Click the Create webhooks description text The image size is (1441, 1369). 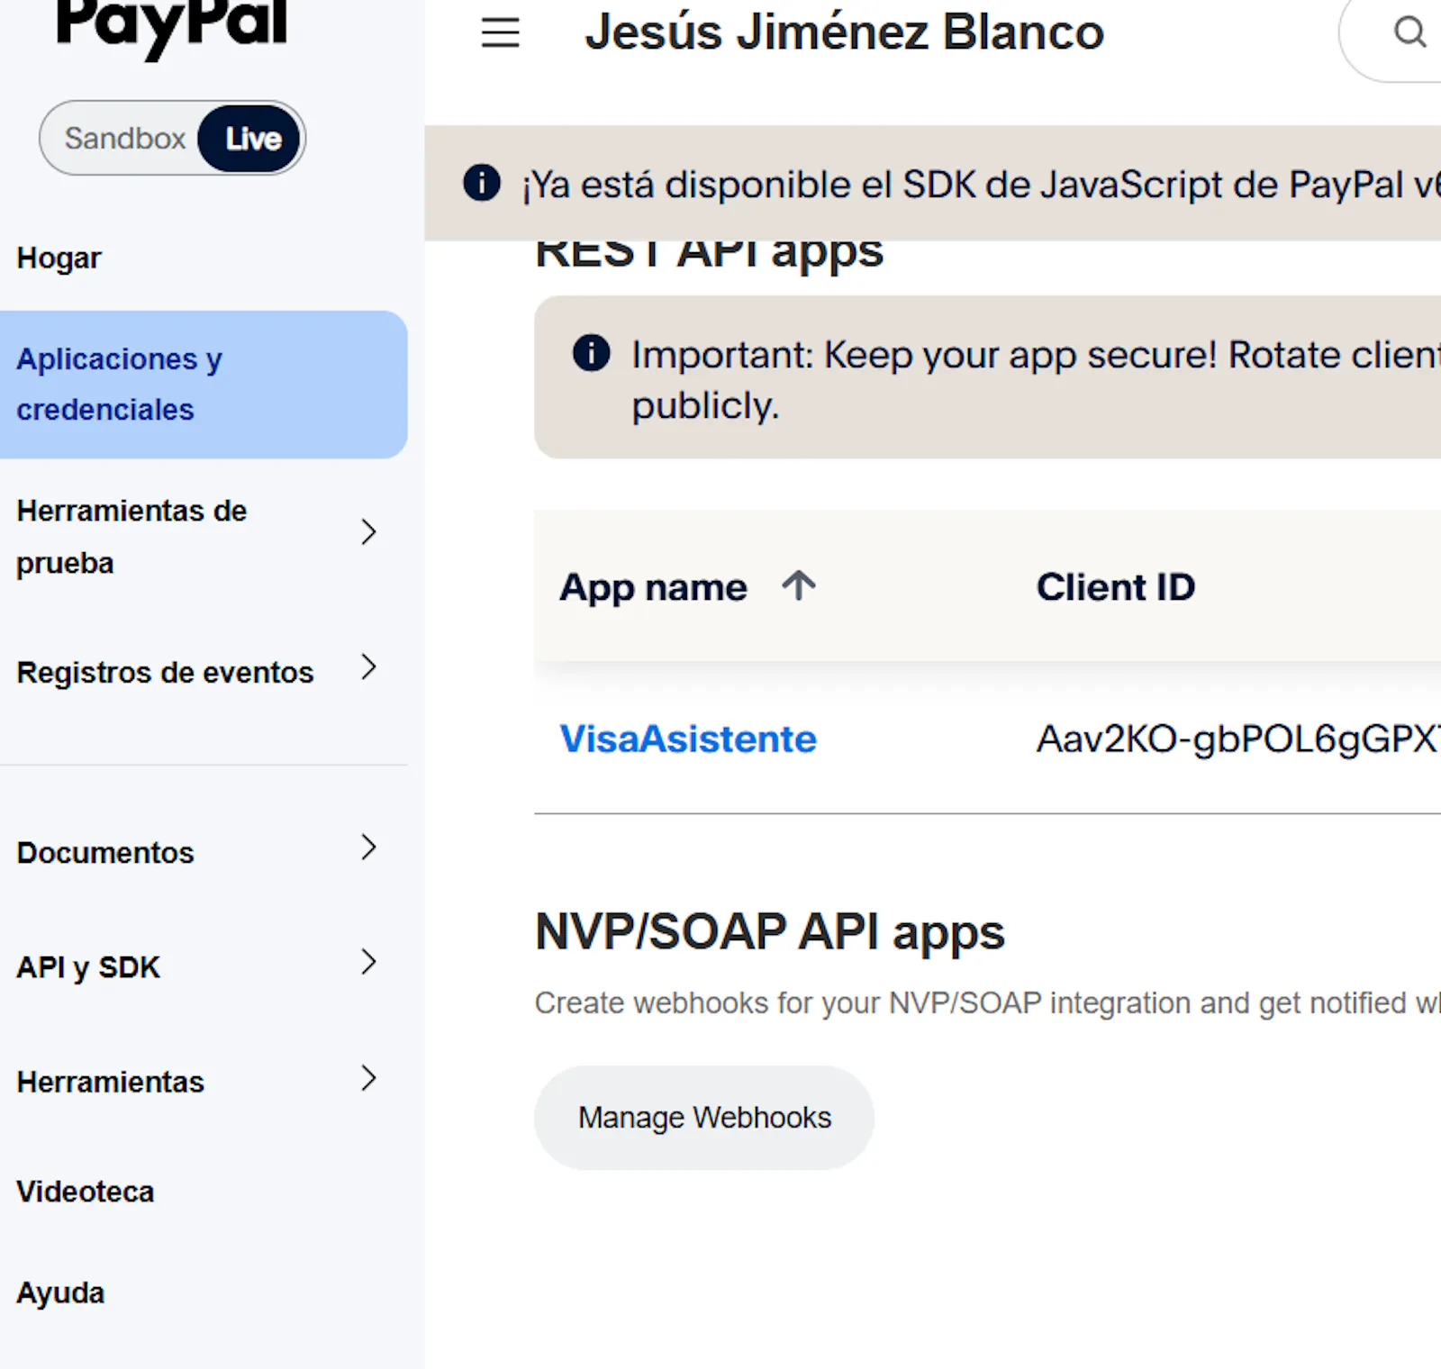tap(988, 1002)
